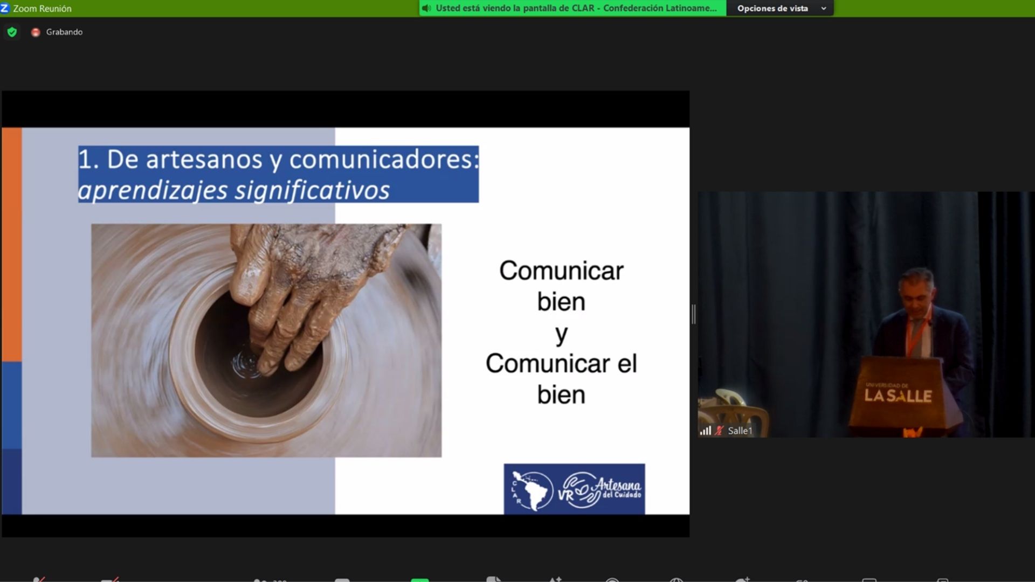Click Salle1's signal strength bars icon
Screen dimensions: 1035x582
coord(705,431)
